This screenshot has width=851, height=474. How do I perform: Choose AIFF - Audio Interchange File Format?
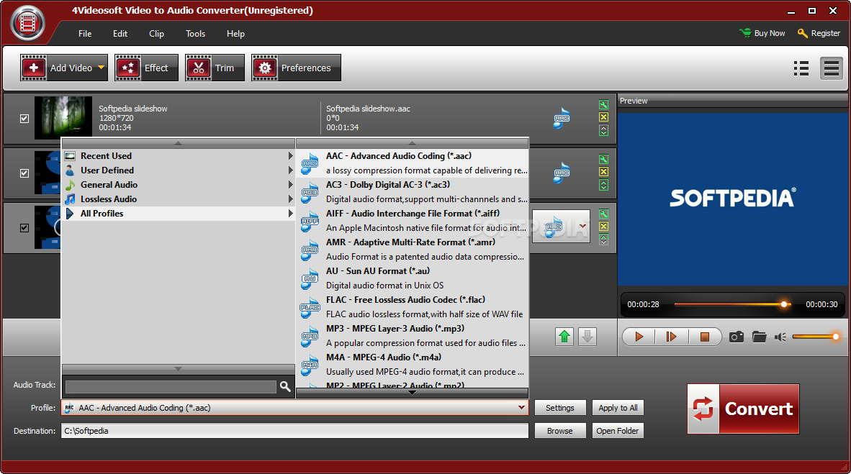tap(413, 221)
